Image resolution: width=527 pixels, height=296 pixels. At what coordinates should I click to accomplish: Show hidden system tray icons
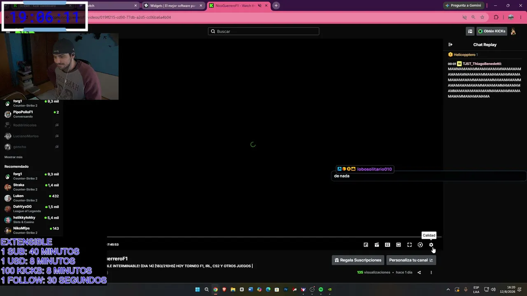coord(448,289)
